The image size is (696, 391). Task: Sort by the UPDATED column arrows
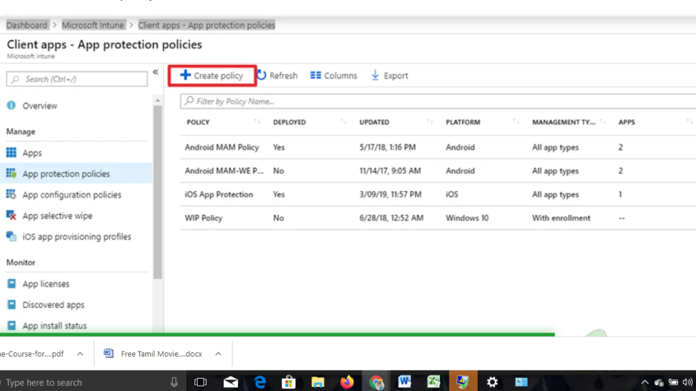coord(430,121)
